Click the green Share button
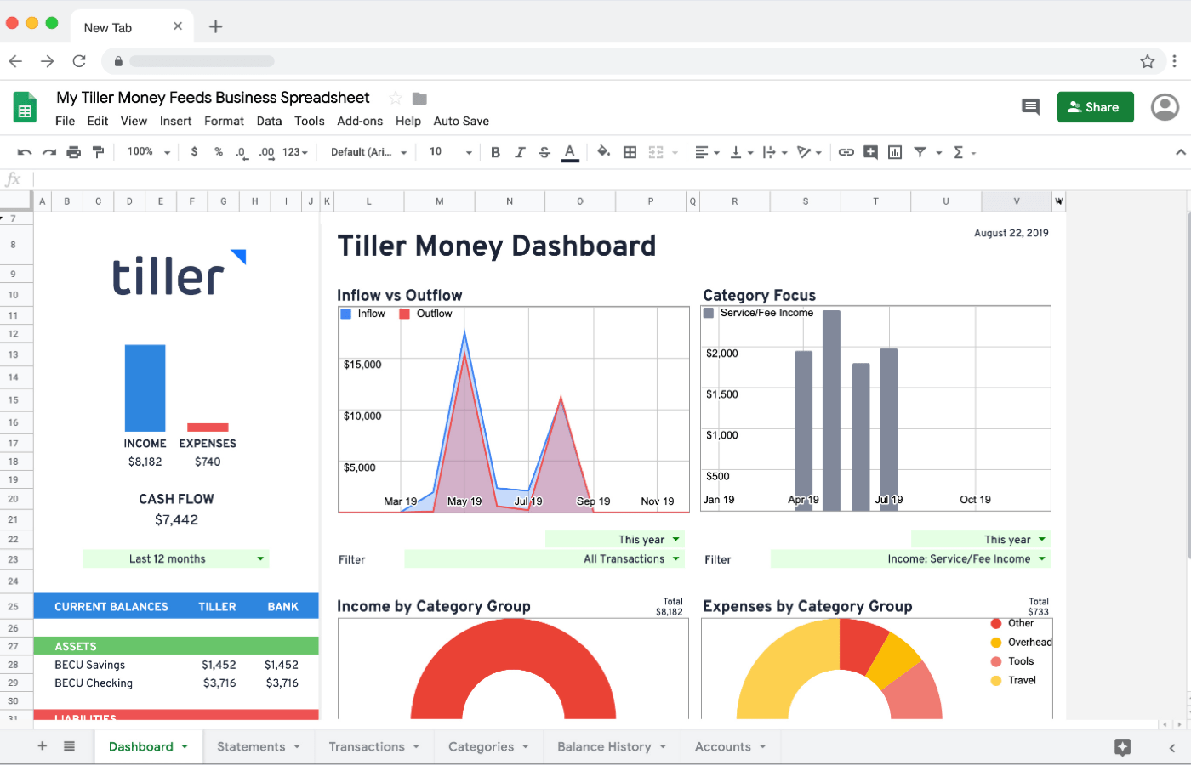This screenshot has height=765, width=1191. click(1095, 107)
